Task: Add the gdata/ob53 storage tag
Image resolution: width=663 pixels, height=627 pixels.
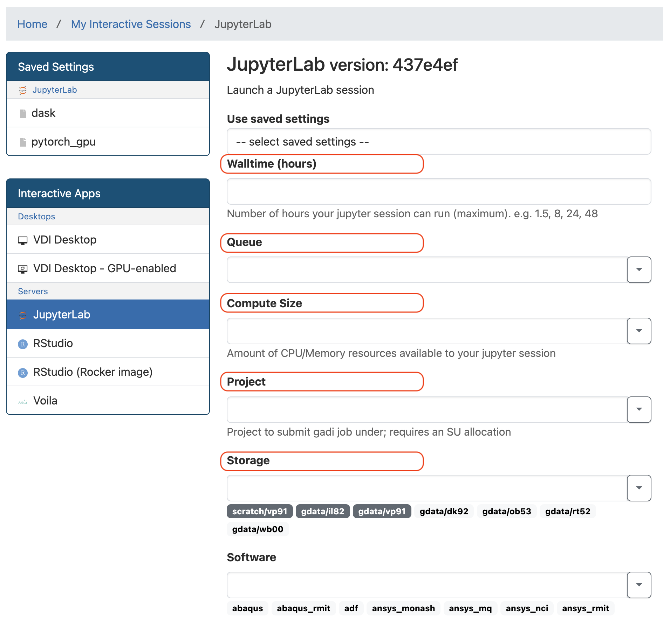Action: [507, 511]
